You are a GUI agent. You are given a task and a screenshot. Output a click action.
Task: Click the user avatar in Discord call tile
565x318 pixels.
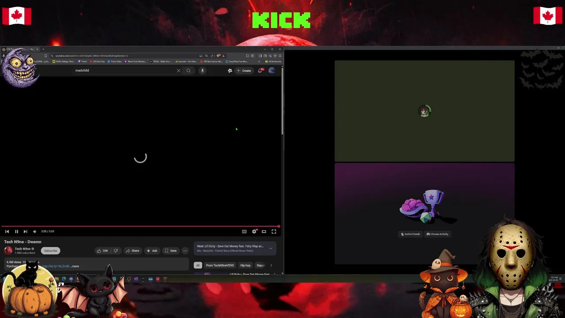(424, 111)
